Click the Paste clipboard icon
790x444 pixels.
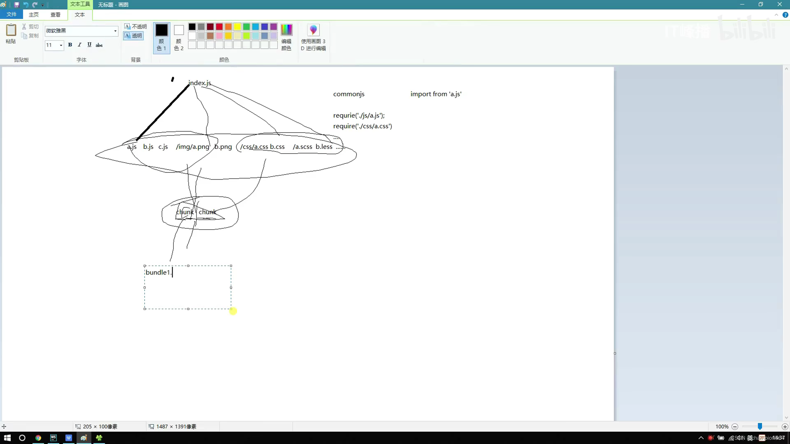tap(11, 30)
